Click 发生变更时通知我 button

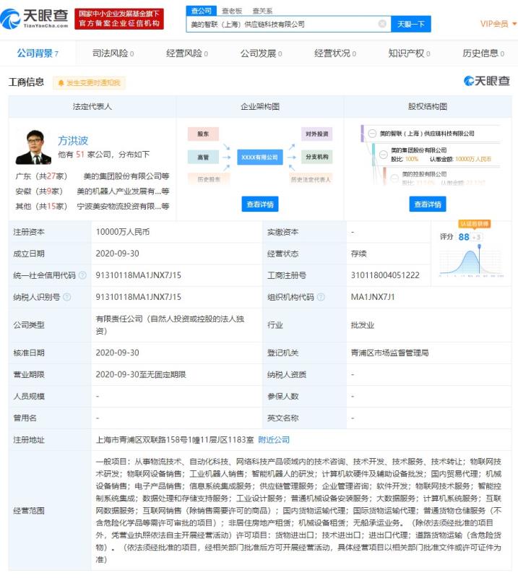click(x=89, y=83)
